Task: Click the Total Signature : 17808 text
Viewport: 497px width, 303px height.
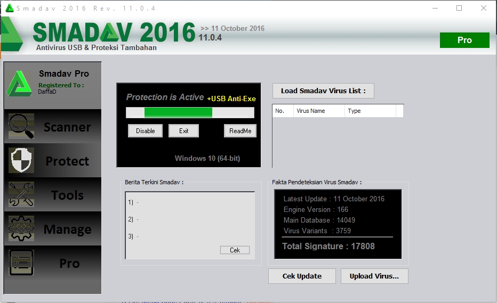Action: click(328, 247)
